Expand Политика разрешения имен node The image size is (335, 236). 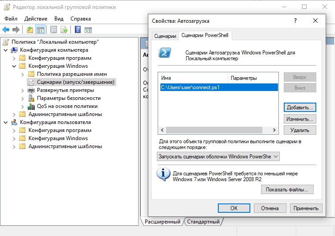tap(23, 75)
